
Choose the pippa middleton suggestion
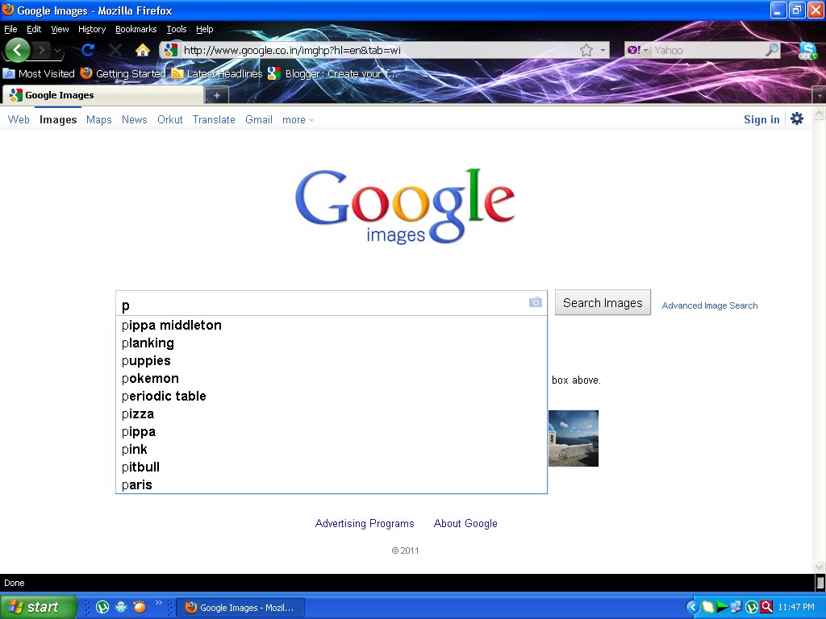tap(332, 326)
